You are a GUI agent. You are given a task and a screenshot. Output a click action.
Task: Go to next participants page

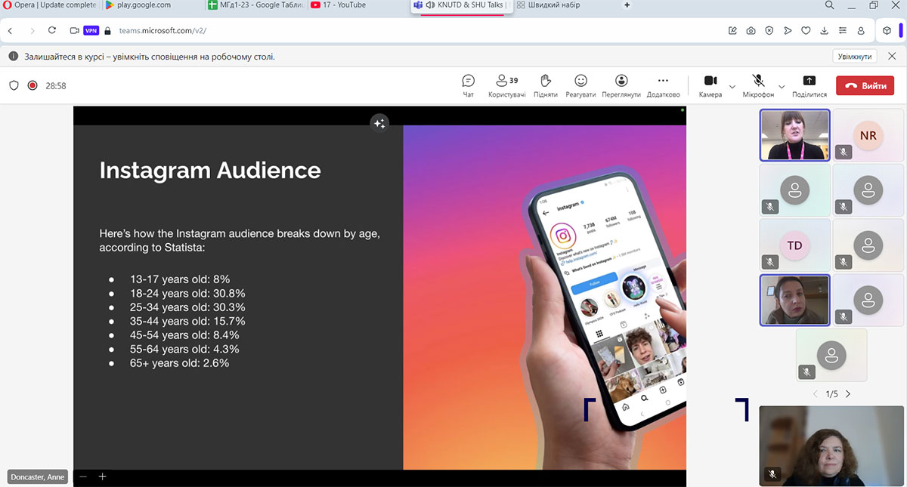point(848,394)
